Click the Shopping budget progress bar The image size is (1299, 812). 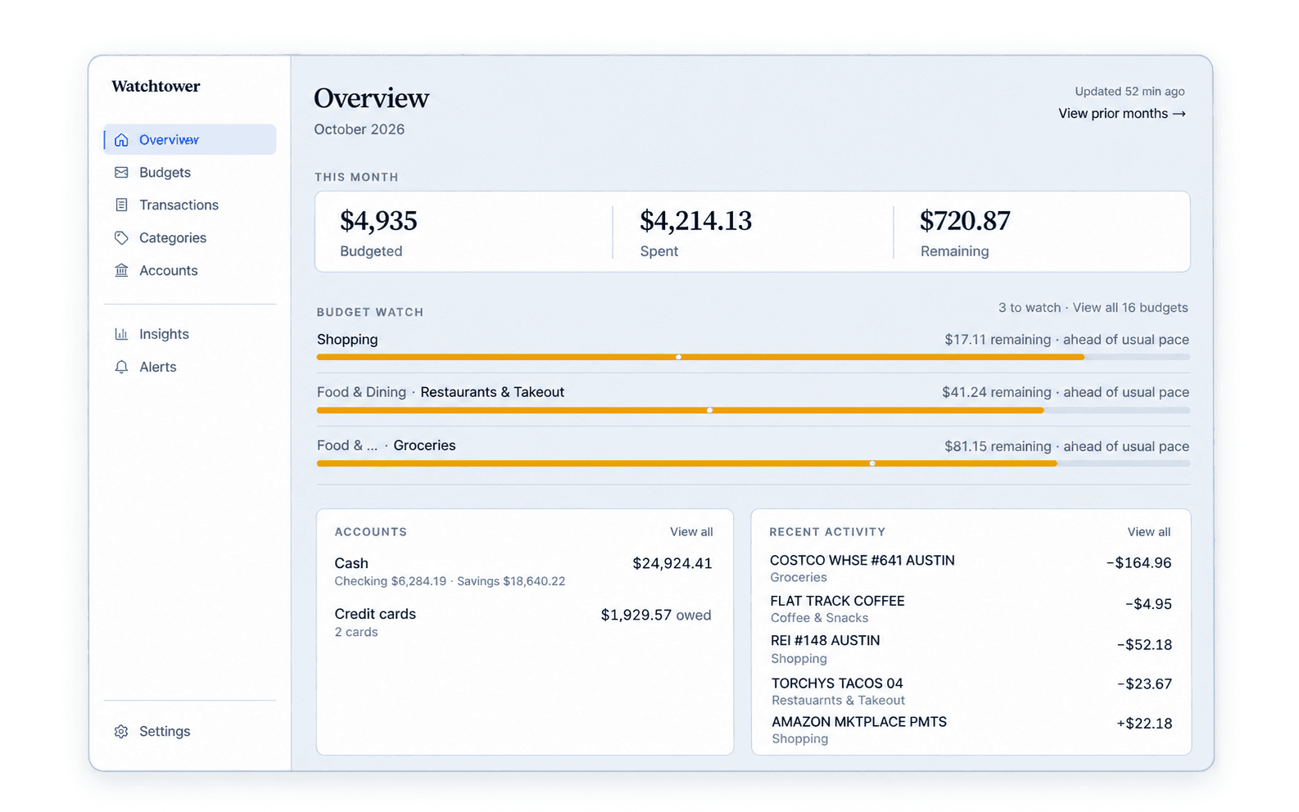(753, 357)
